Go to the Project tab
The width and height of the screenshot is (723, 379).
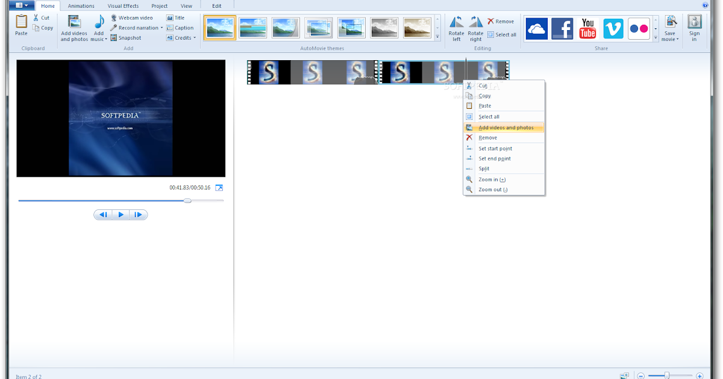160,6
